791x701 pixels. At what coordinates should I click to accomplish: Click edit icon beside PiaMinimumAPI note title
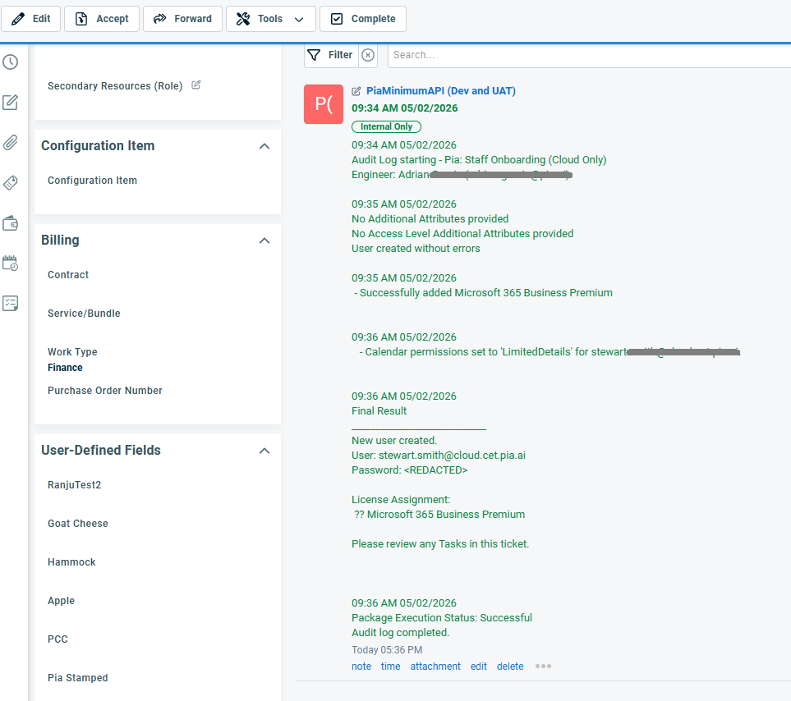click(356, 91)
